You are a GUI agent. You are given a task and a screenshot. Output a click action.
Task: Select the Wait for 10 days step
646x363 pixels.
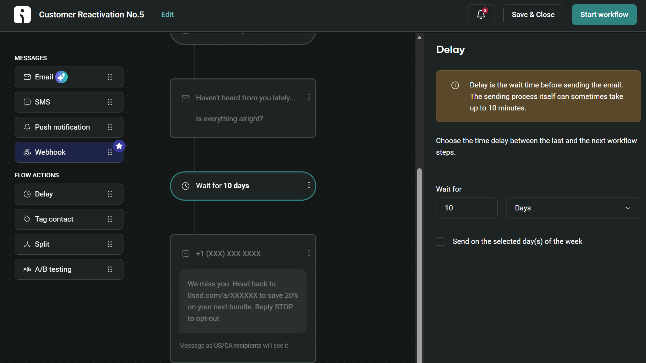click(x=243, y=186)
